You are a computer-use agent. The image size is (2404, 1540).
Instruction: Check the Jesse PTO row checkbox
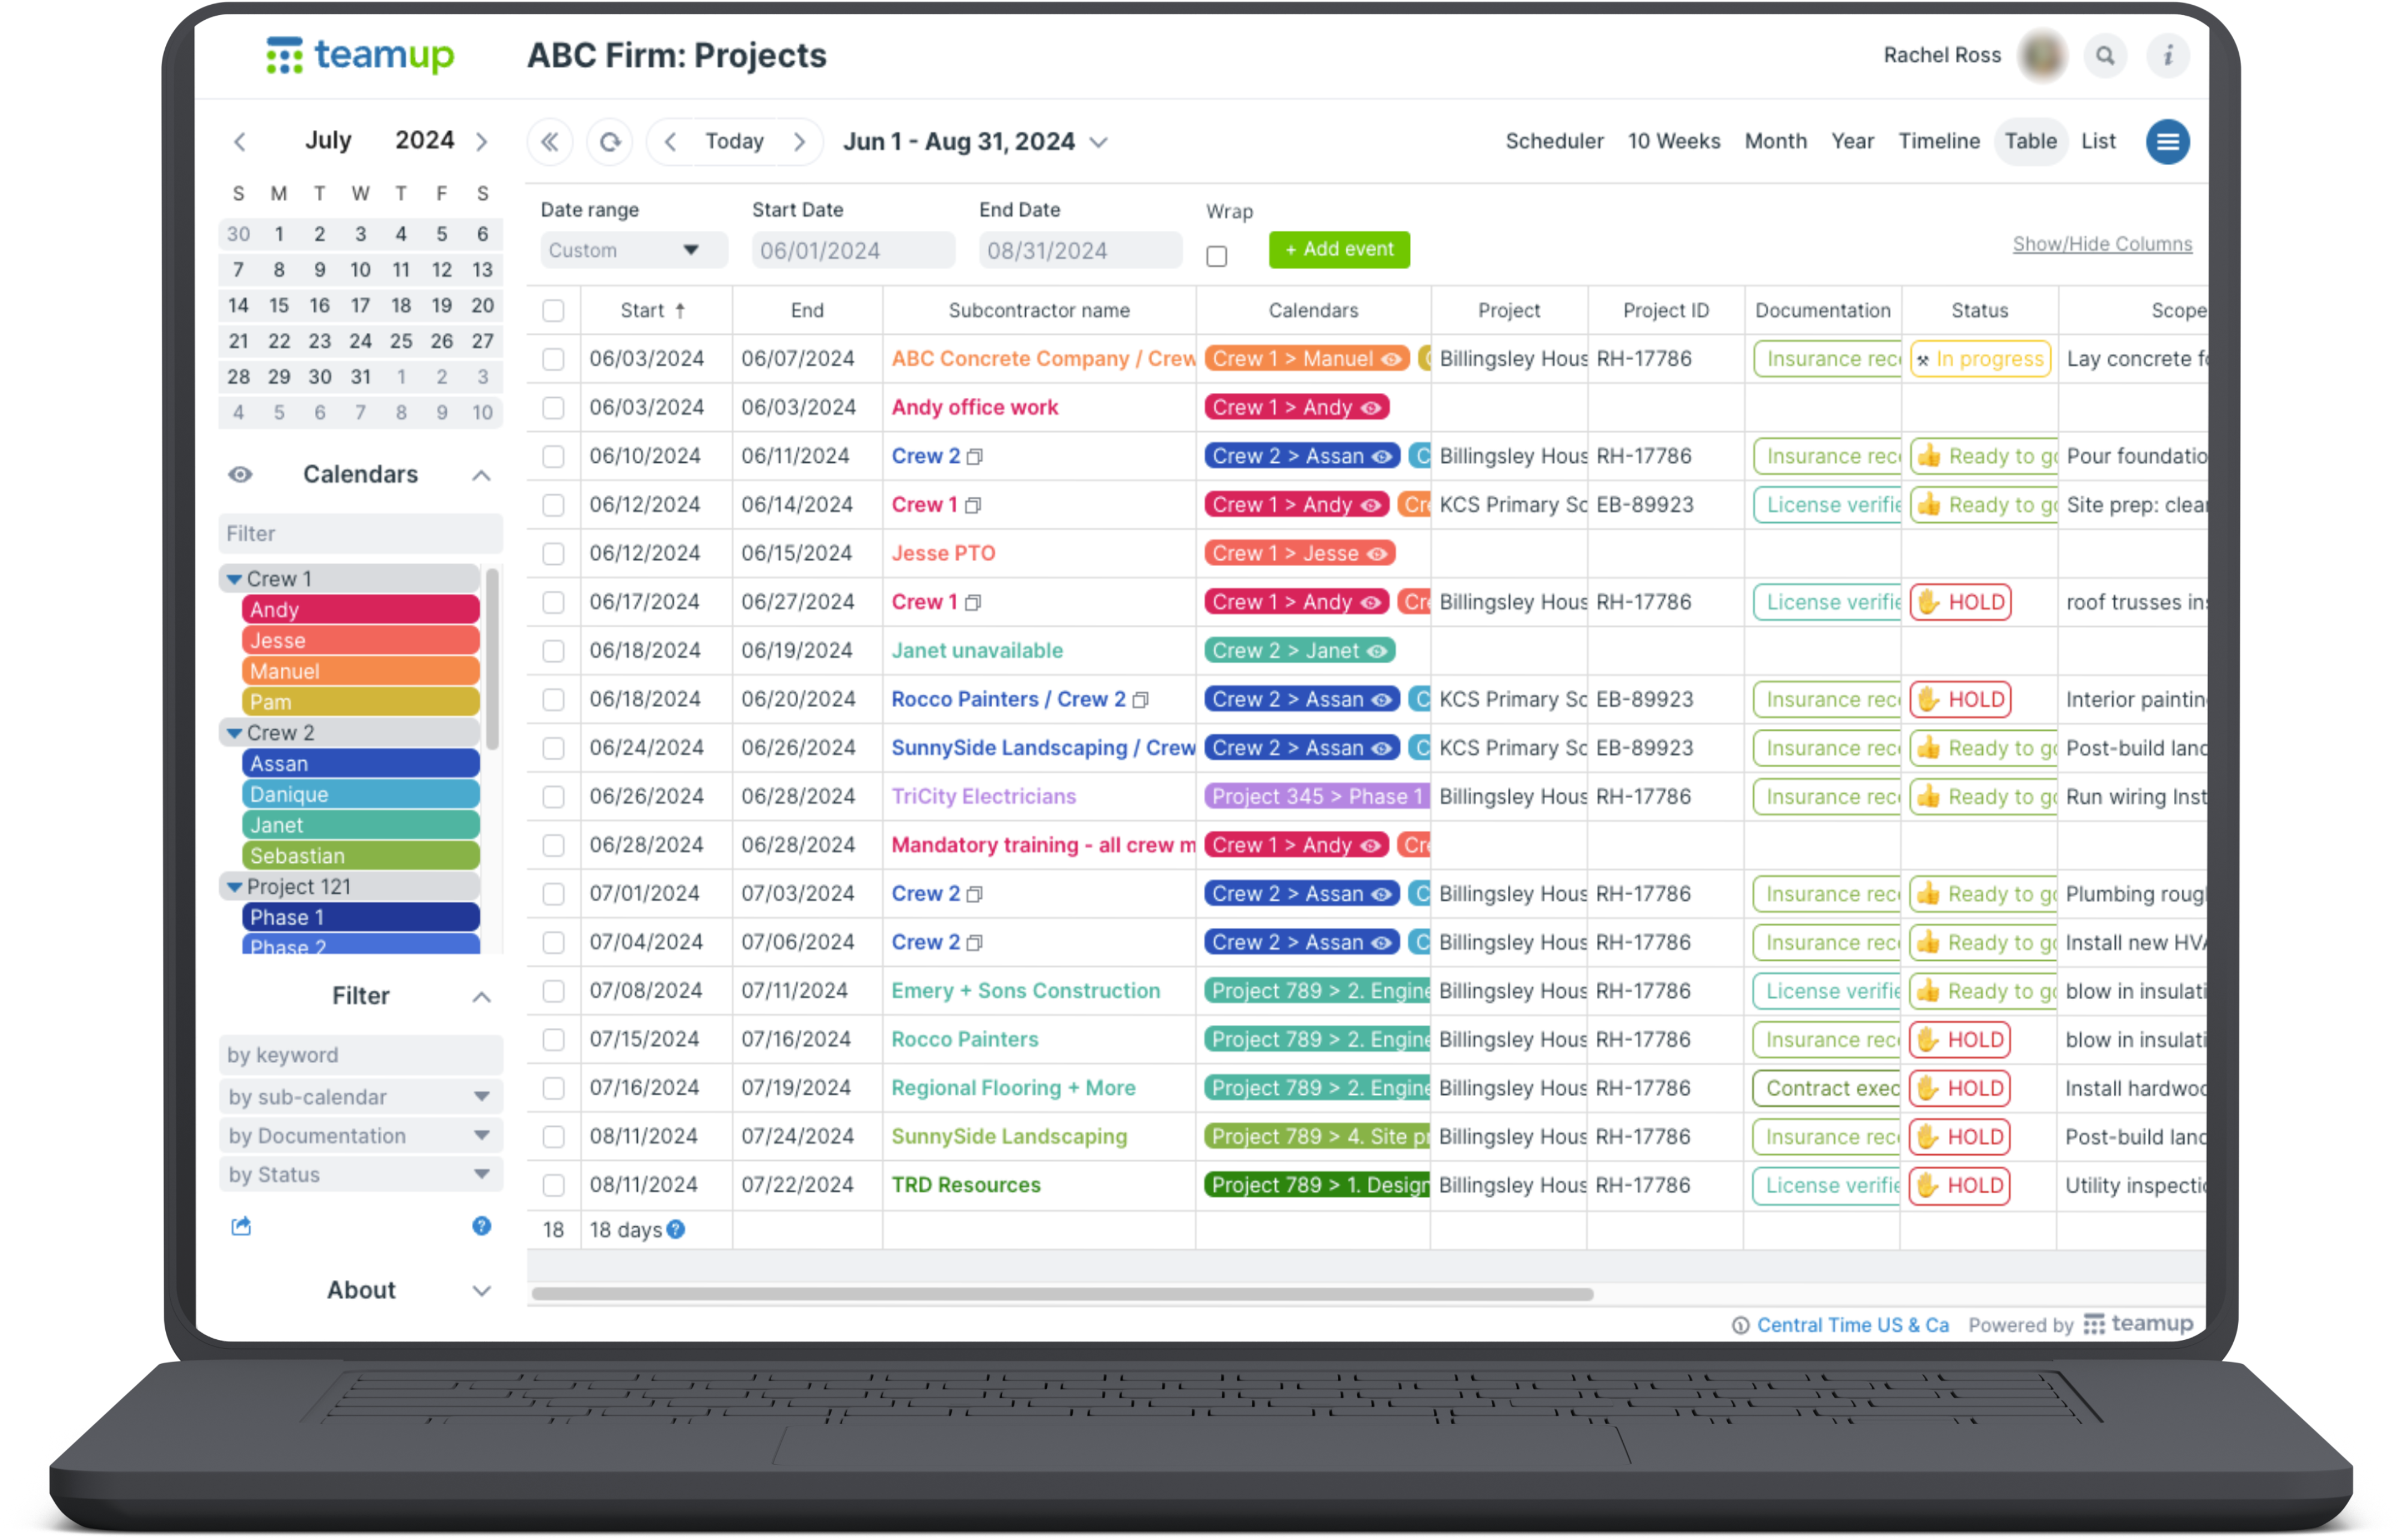(x=553, y=554)
